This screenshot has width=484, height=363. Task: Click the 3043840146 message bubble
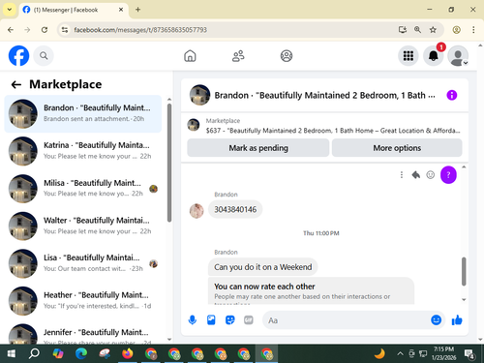pyautogui.click(x=235, y=209)
